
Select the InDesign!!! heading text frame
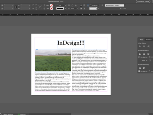(x=71, y=44)
